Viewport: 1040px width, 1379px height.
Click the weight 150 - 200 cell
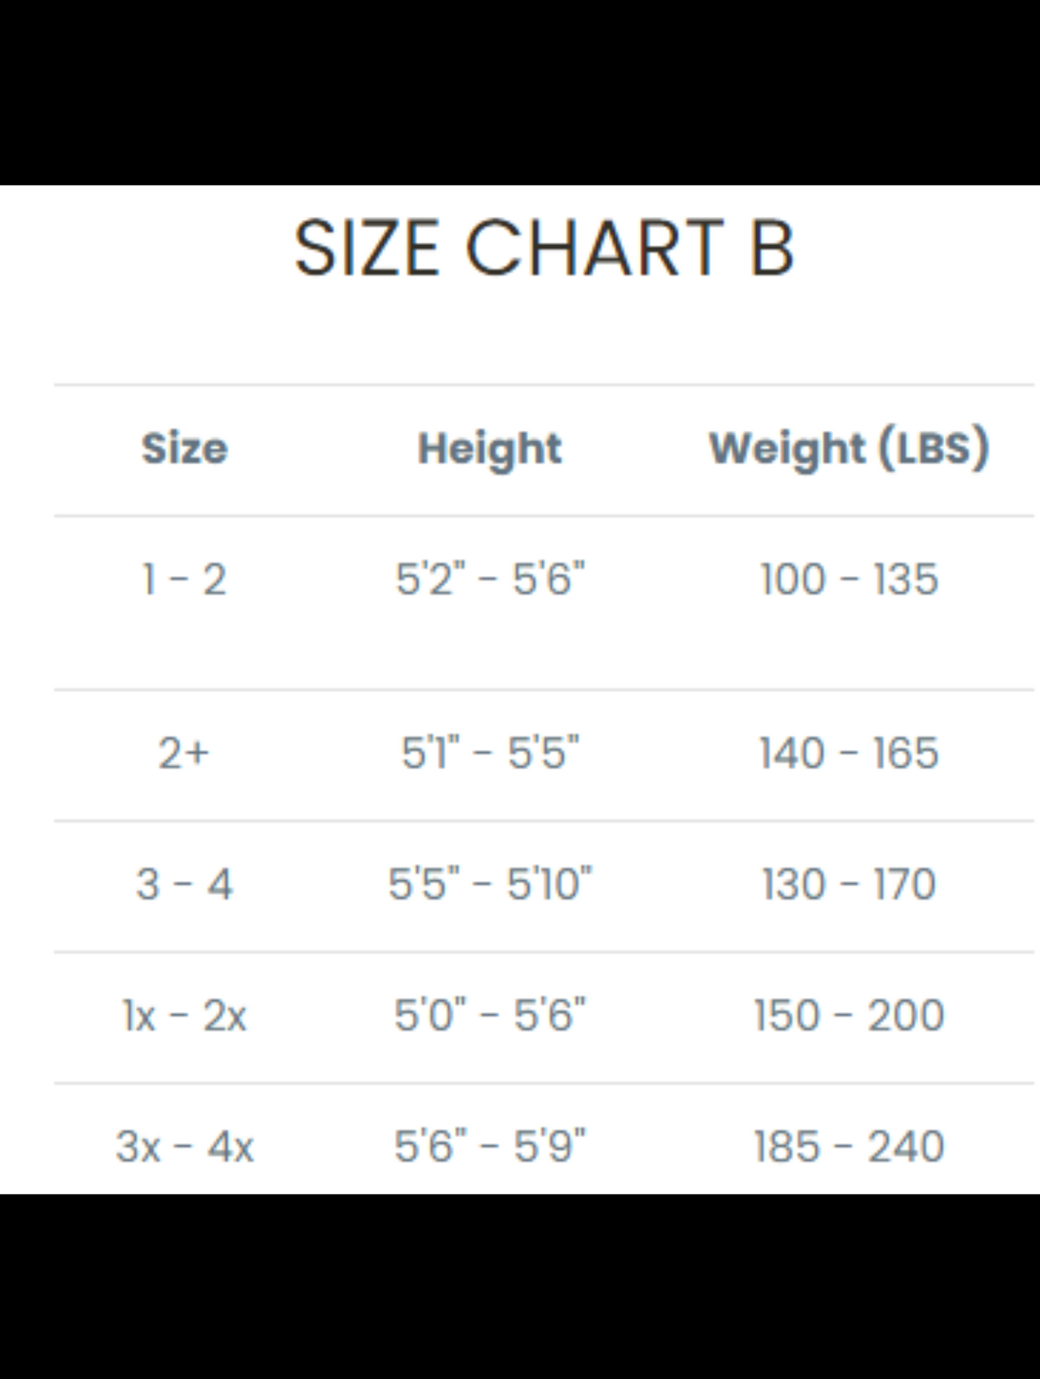click(849, 1016)
